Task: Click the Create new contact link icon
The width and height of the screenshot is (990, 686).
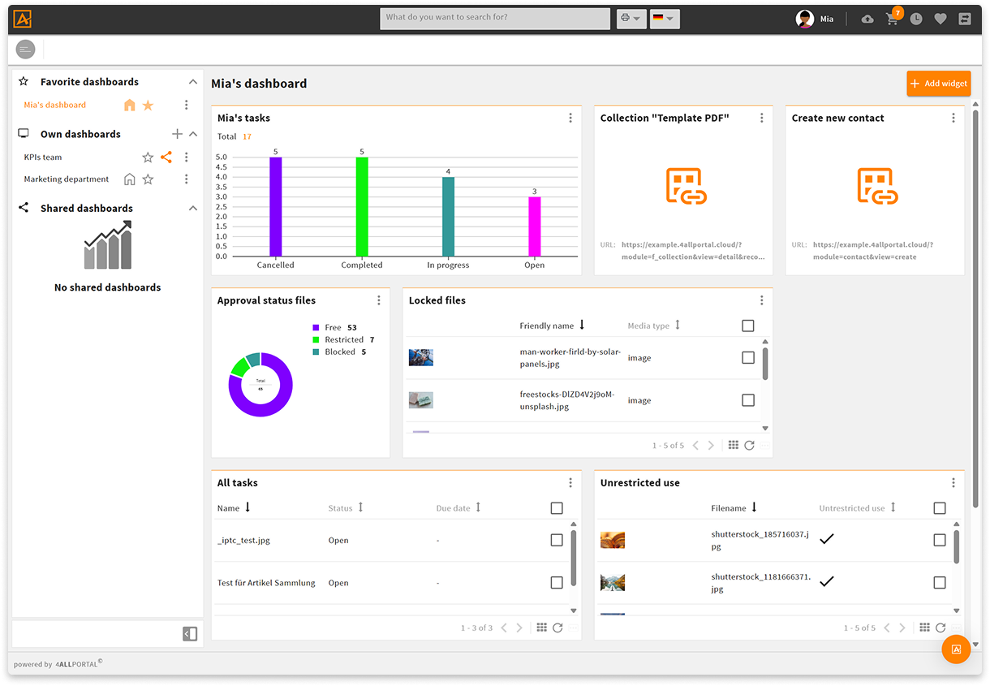Action: 878,186
